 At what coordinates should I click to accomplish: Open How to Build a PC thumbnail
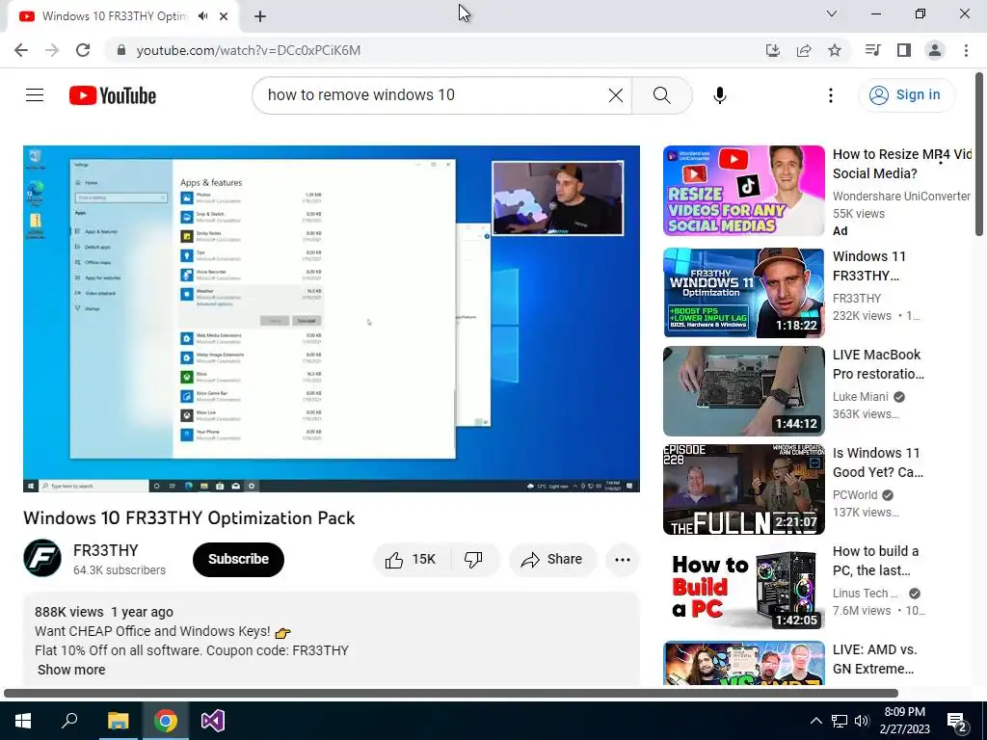pyautogui.click(x=743, y=587)
